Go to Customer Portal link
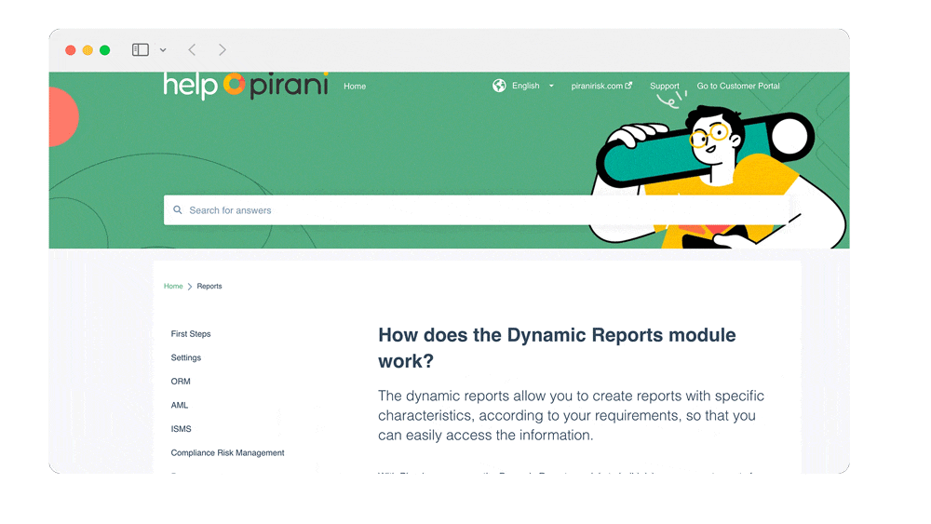 [x=738, y=87]
